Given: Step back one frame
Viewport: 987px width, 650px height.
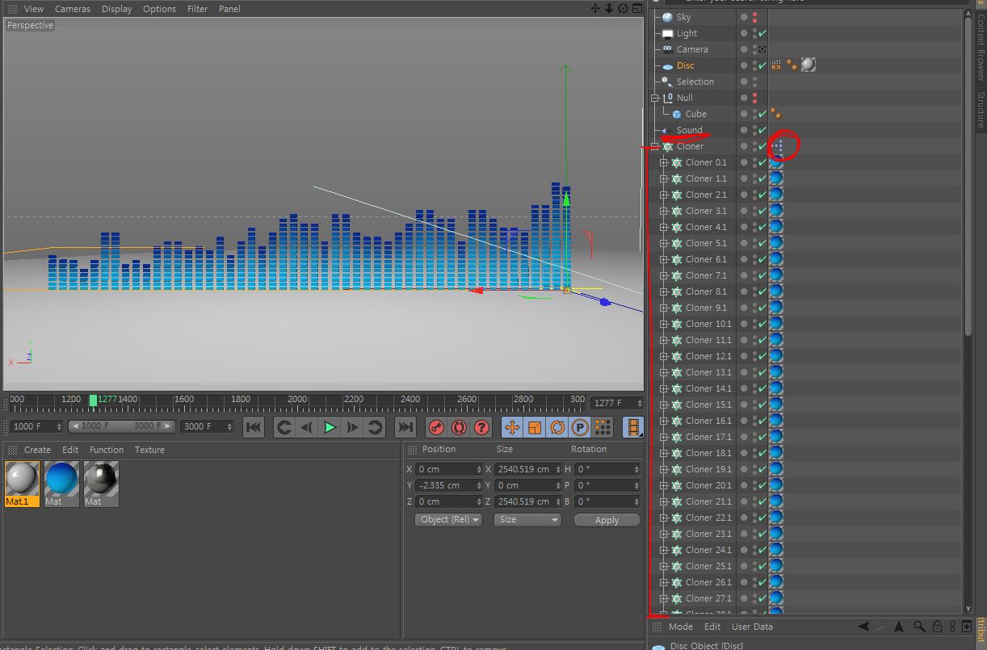Looking at the screenshot, I should 306,427.
